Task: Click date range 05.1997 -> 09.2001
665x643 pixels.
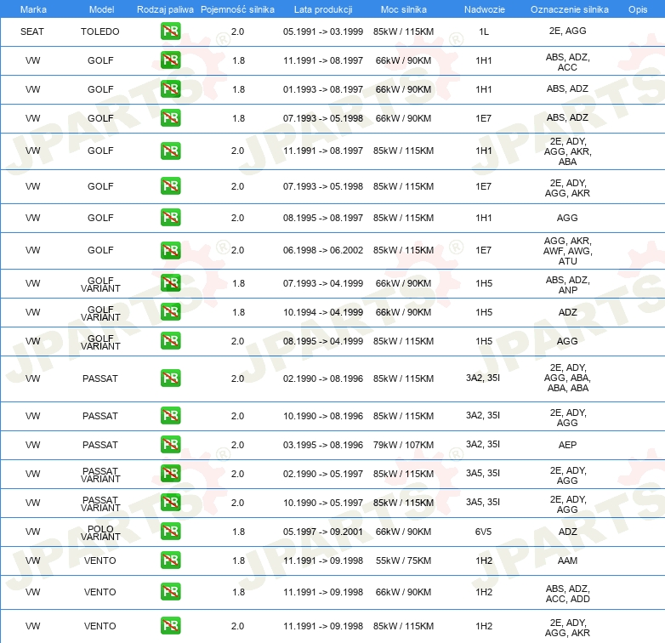Action: [323, 532]
